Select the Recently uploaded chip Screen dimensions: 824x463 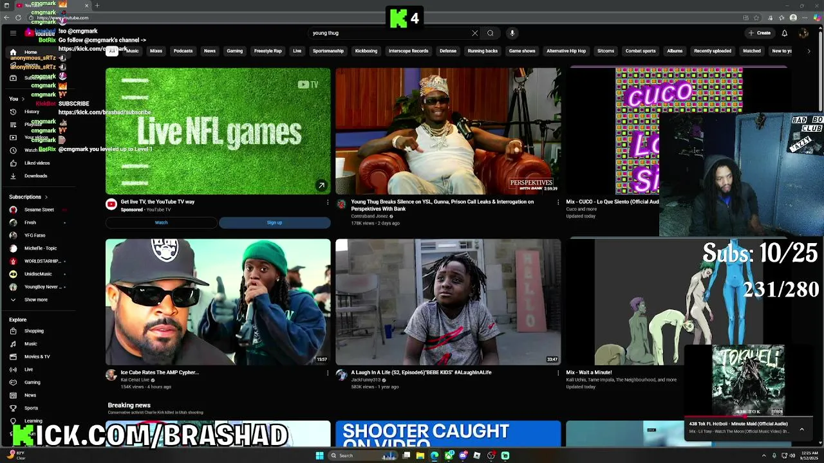713,51
